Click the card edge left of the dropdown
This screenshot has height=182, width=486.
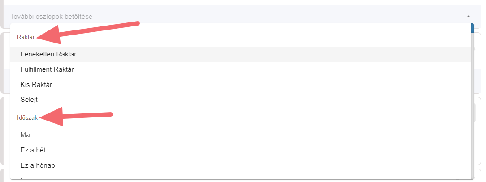(4, 130)
